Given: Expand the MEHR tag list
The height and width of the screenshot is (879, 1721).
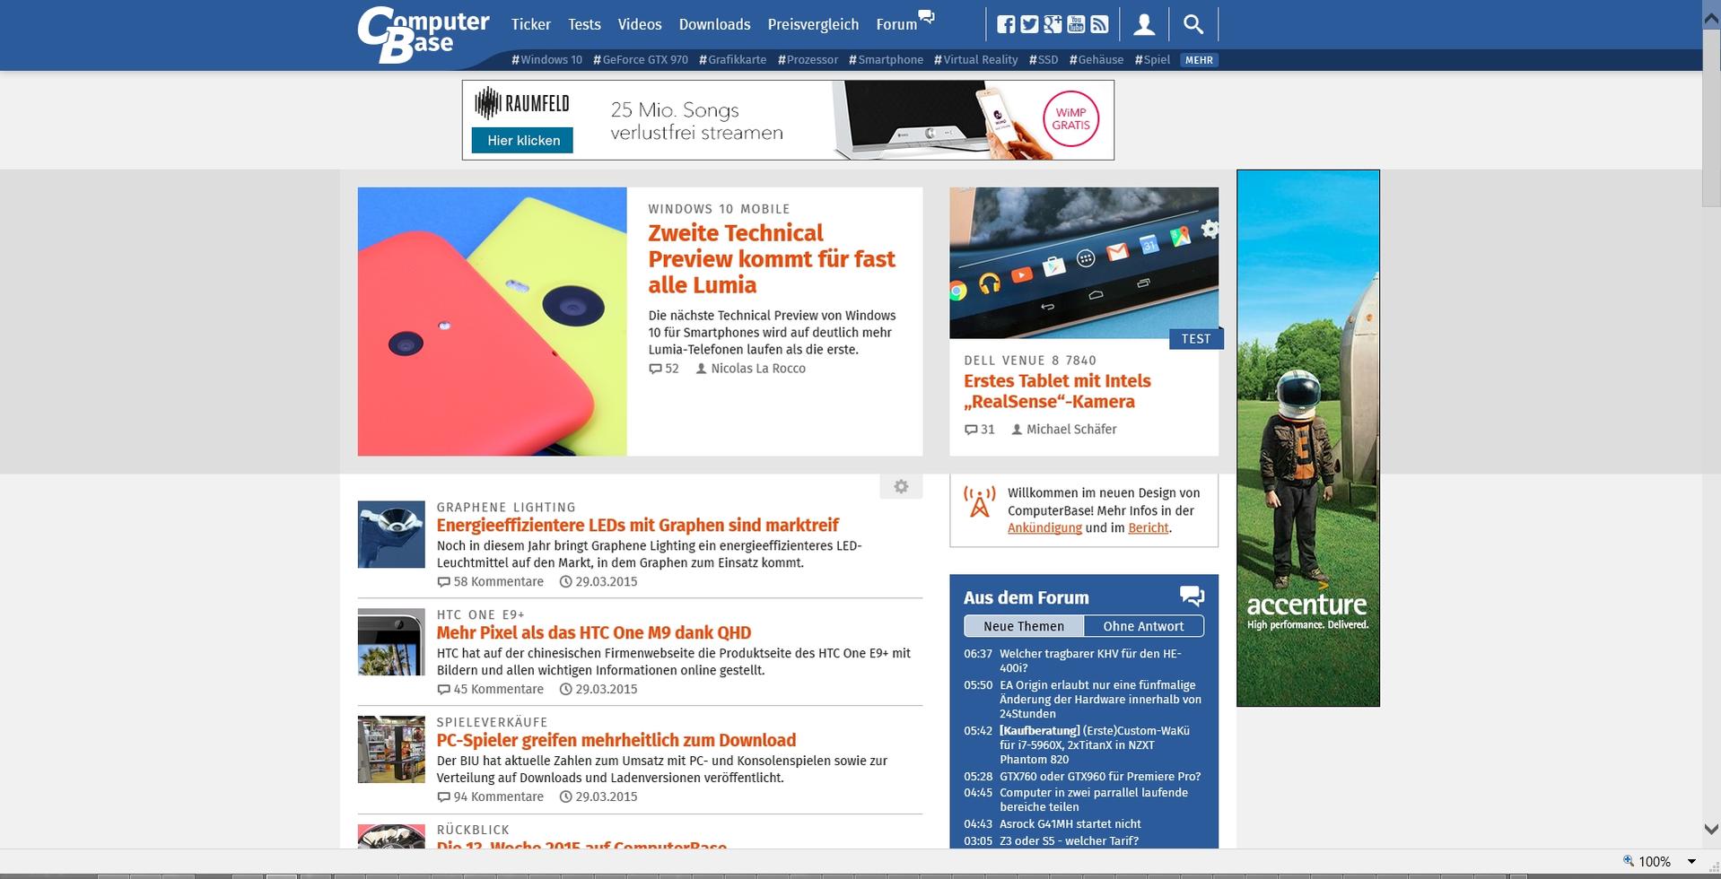Looking at the screenshot, I should [1199, 60].
